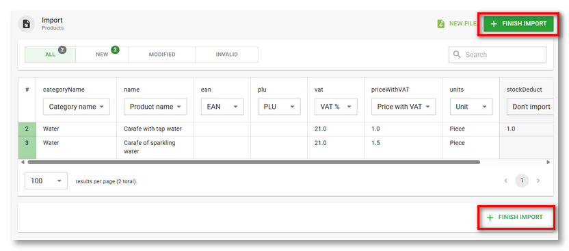The image size is (569, 251).
Task: Go to next page arrow
Action: coord(538,181)
